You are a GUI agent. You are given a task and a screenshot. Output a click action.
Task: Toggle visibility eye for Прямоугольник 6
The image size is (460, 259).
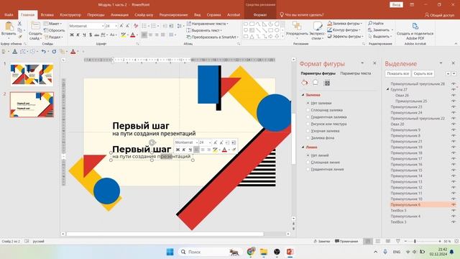[x=454, y=204]
